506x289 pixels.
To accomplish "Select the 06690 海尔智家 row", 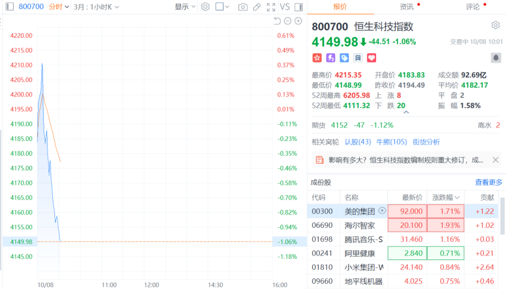I will [x=403, y=225].
